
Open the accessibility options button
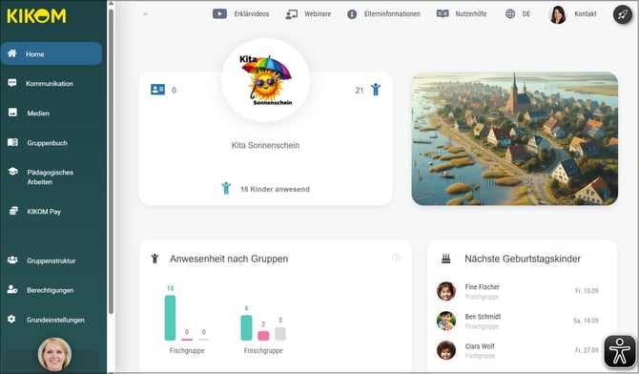click(x=619, y=351)
